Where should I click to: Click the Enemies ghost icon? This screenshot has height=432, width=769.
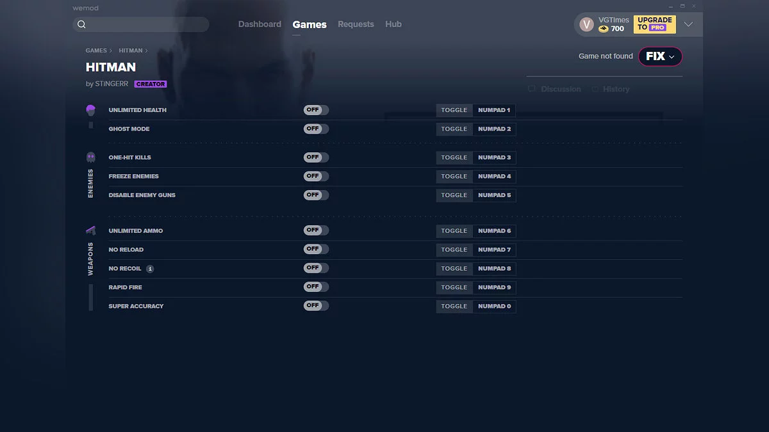[90, 157]
